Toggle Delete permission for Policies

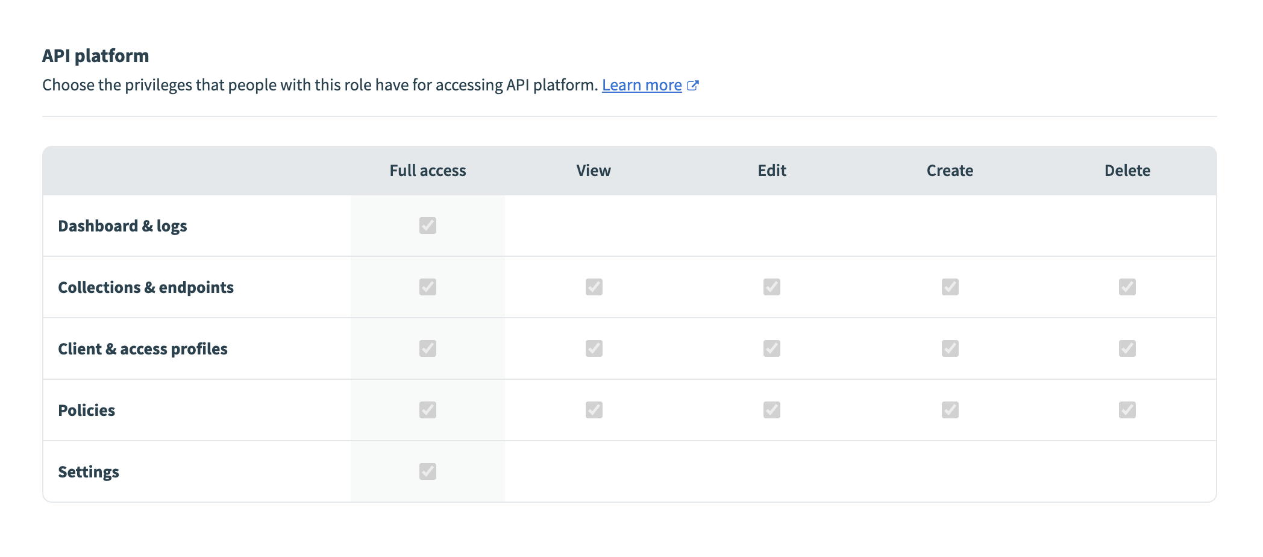1127,410
